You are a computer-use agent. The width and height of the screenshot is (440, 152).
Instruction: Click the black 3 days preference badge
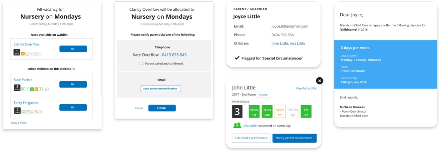(x=237, y=111)
